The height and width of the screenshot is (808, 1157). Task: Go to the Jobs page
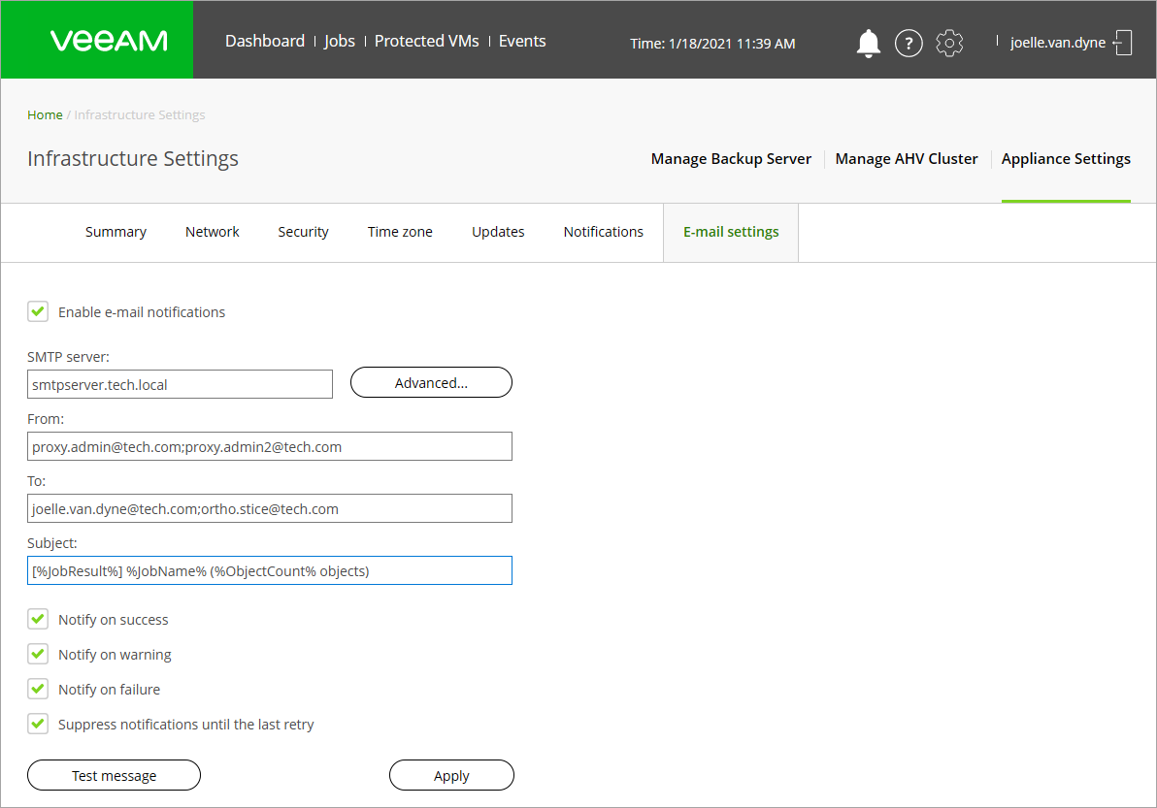(340, 42)
